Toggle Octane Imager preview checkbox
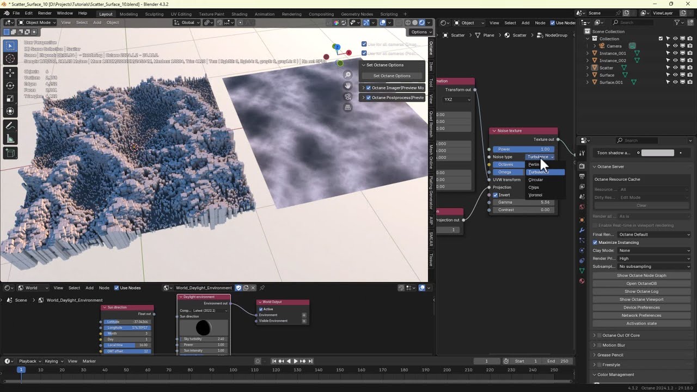This screenshot has height=392, width=697. point(369,88)
